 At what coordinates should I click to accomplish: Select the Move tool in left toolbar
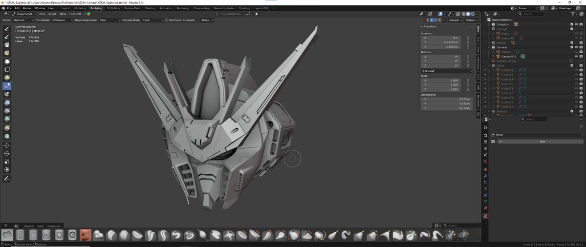(7, 145)
